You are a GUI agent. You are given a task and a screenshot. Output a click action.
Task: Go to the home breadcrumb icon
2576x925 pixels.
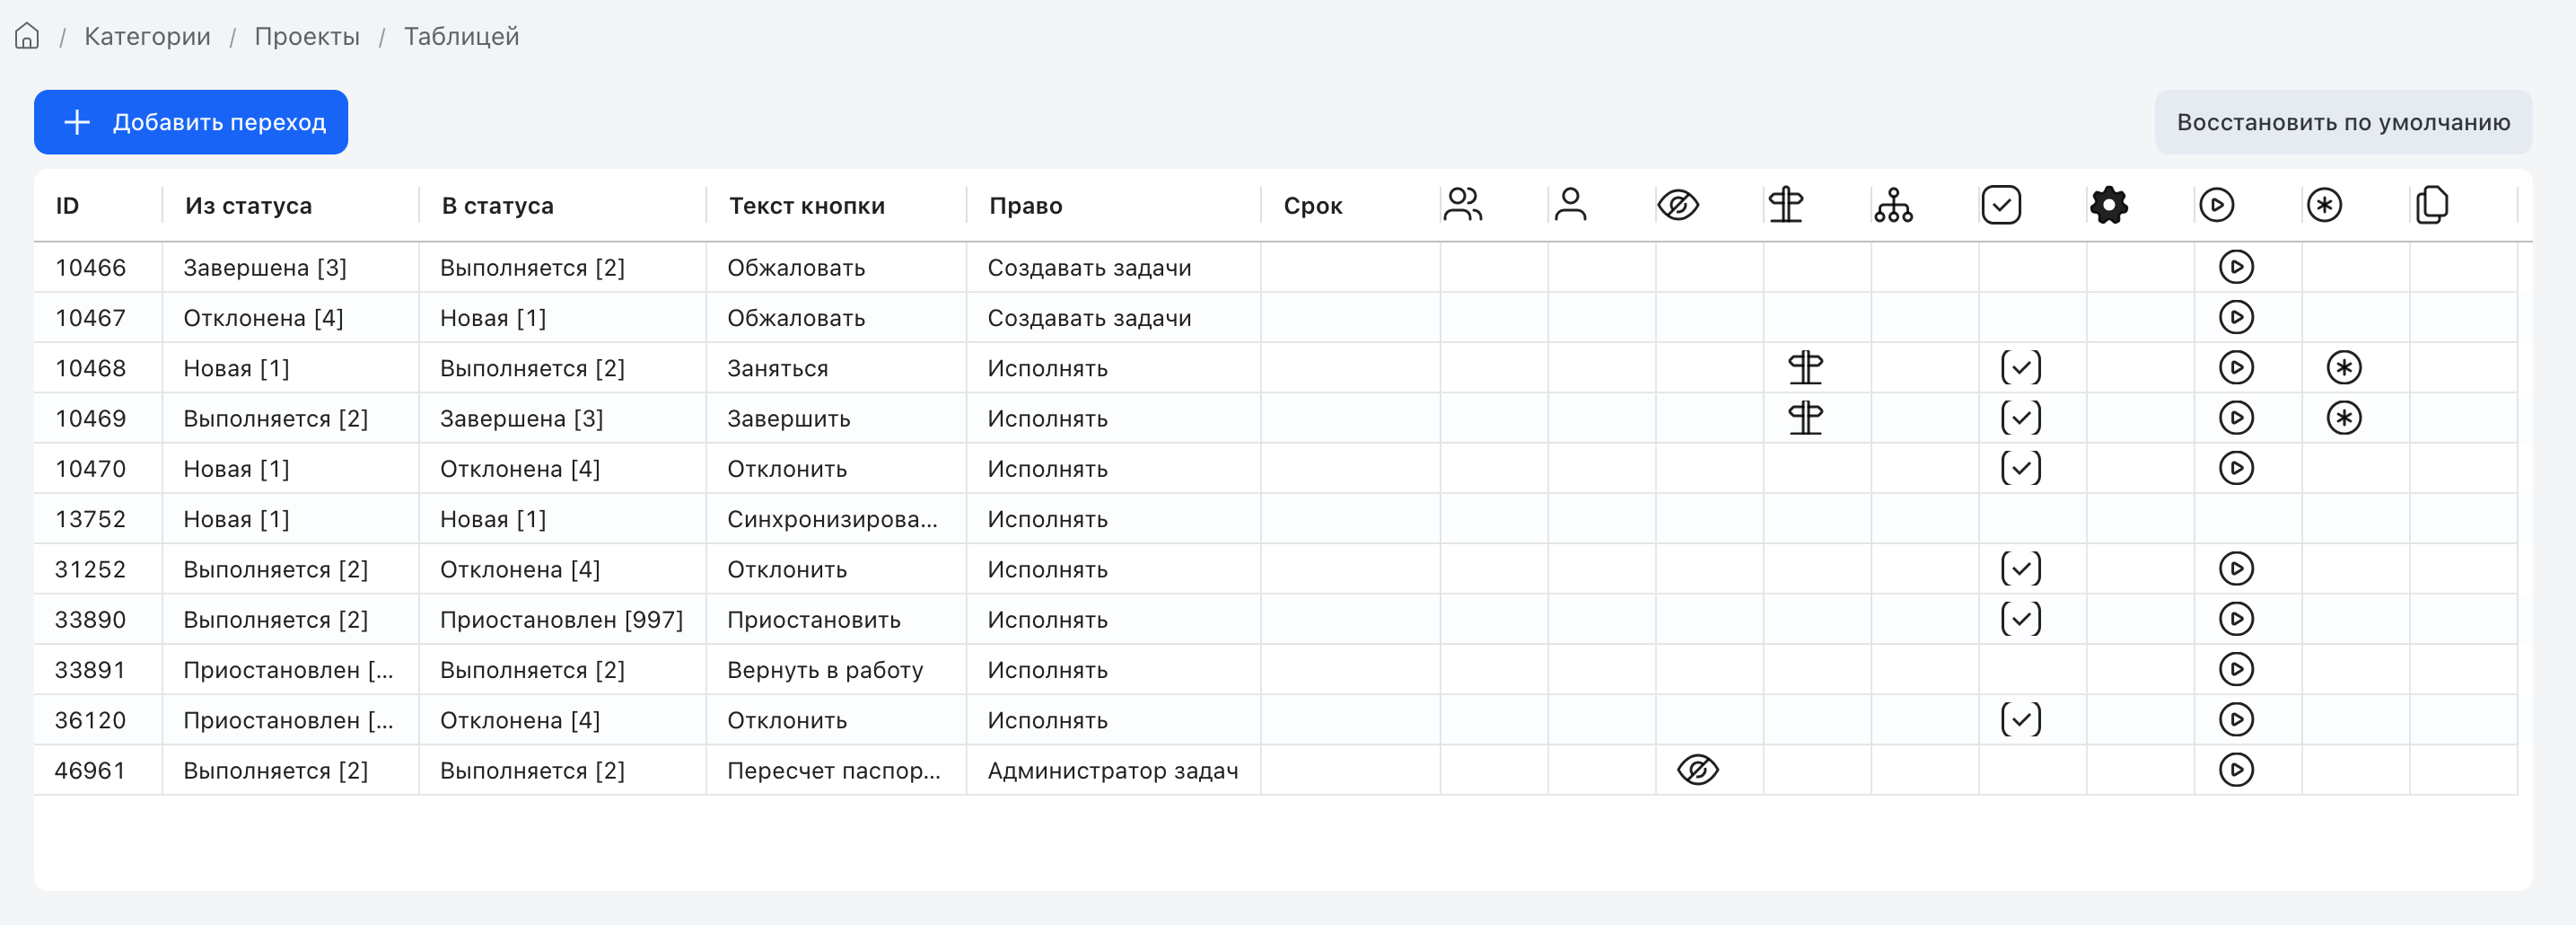pos(27,36)
